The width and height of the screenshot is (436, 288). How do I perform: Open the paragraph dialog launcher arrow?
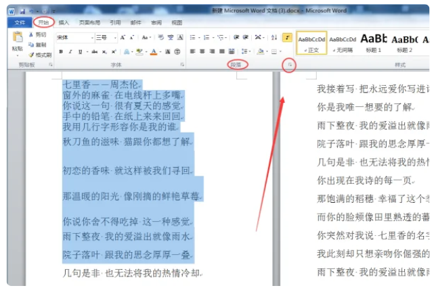[x=289, y=64]
